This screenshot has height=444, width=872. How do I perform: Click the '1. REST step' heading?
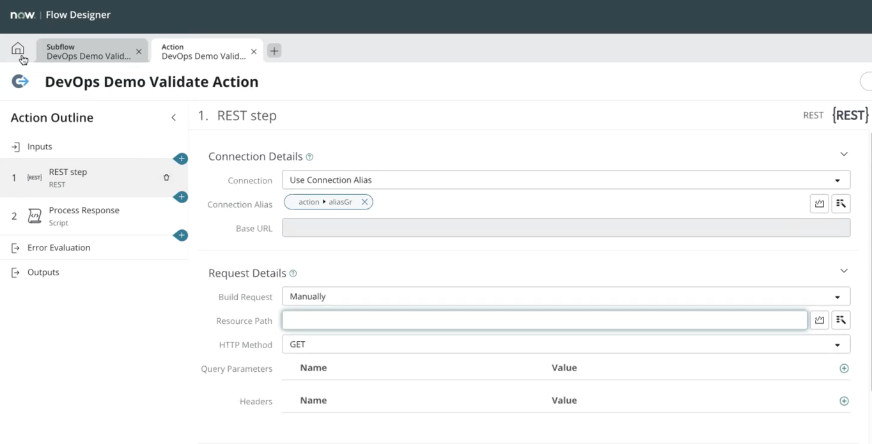pos(237,116)
